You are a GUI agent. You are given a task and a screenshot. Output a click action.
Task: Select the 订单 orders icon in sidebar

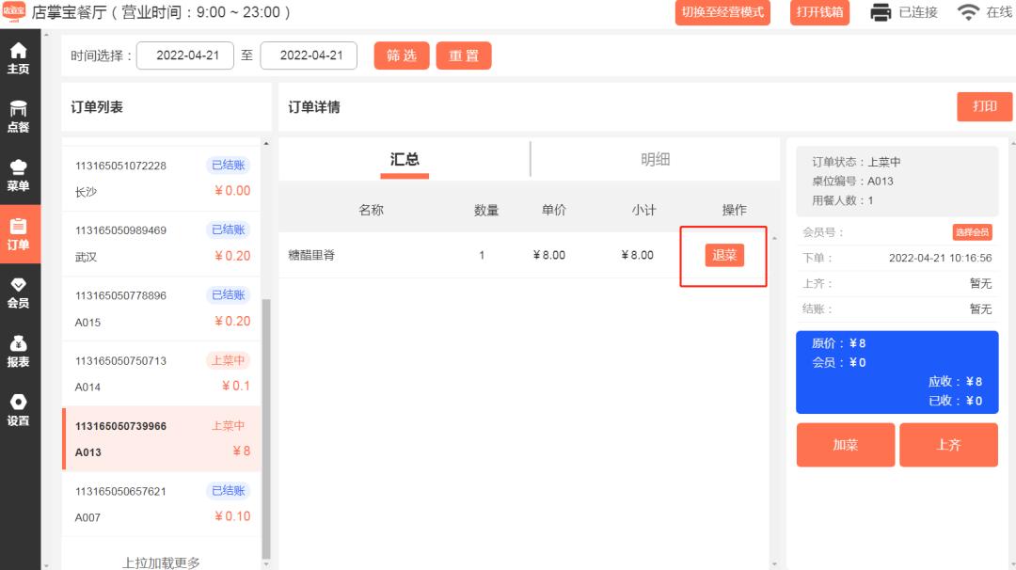pos(19,234)
